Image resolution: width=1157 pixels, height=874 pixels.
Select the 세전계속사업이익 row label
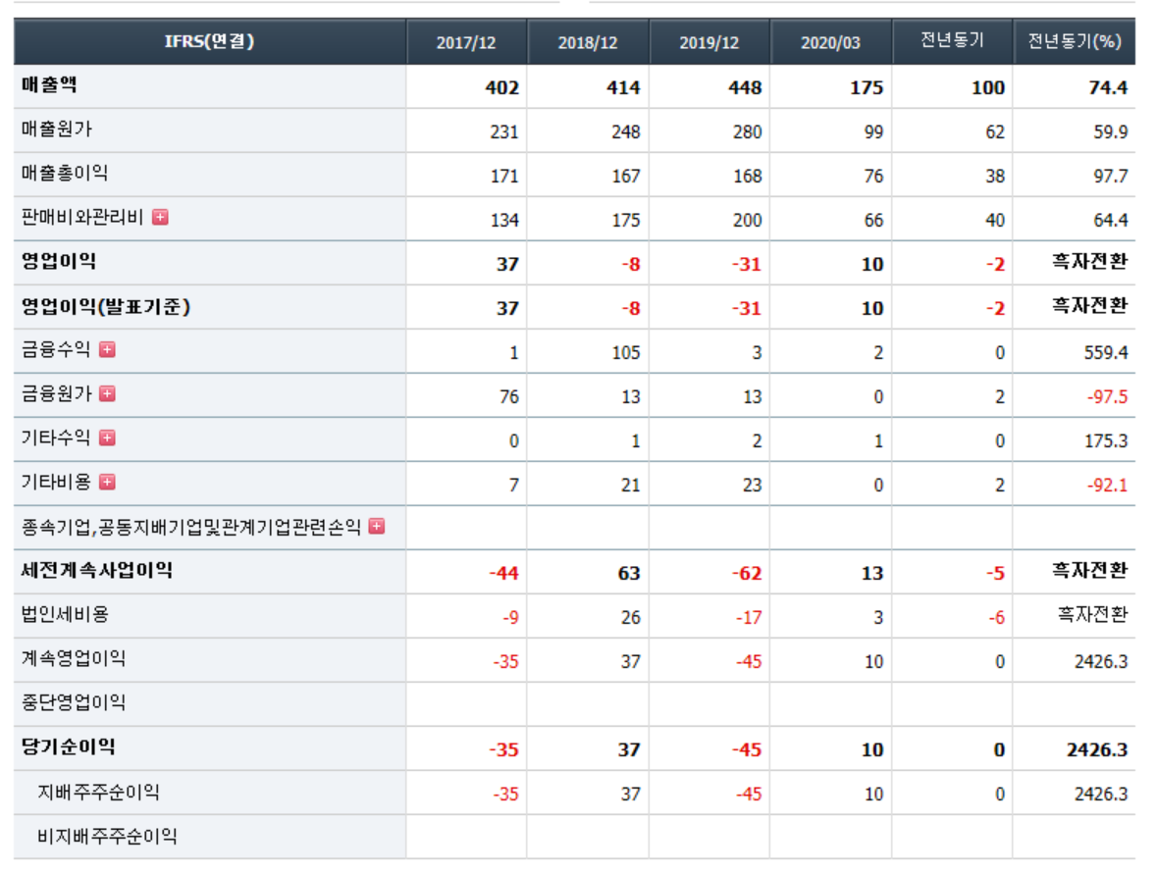(x=97, y=570)
